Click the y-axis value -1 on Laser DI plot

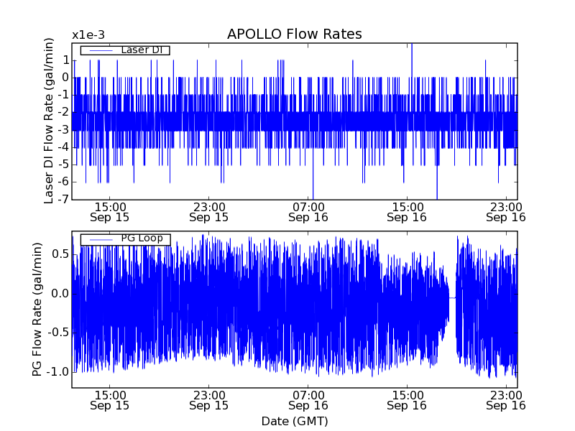click(63, 95)
